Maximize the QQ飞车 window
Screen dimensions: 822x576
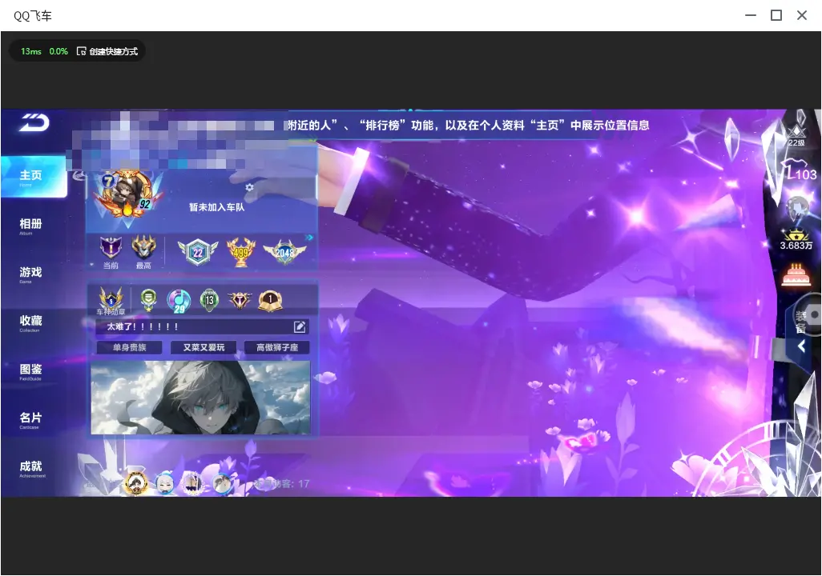pos(776,16)
